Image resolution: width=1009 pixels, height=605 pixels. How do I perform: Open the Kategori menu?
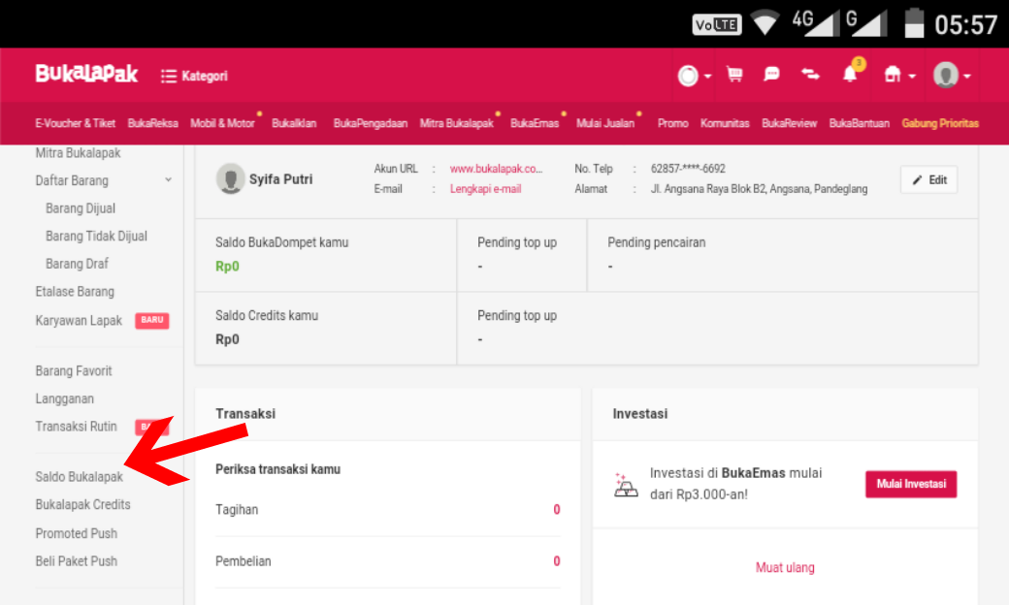tap(194, 76)
